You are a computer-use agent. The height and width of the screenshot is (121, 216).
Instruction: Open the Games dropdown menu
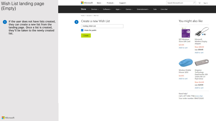[x=129, y=9]
